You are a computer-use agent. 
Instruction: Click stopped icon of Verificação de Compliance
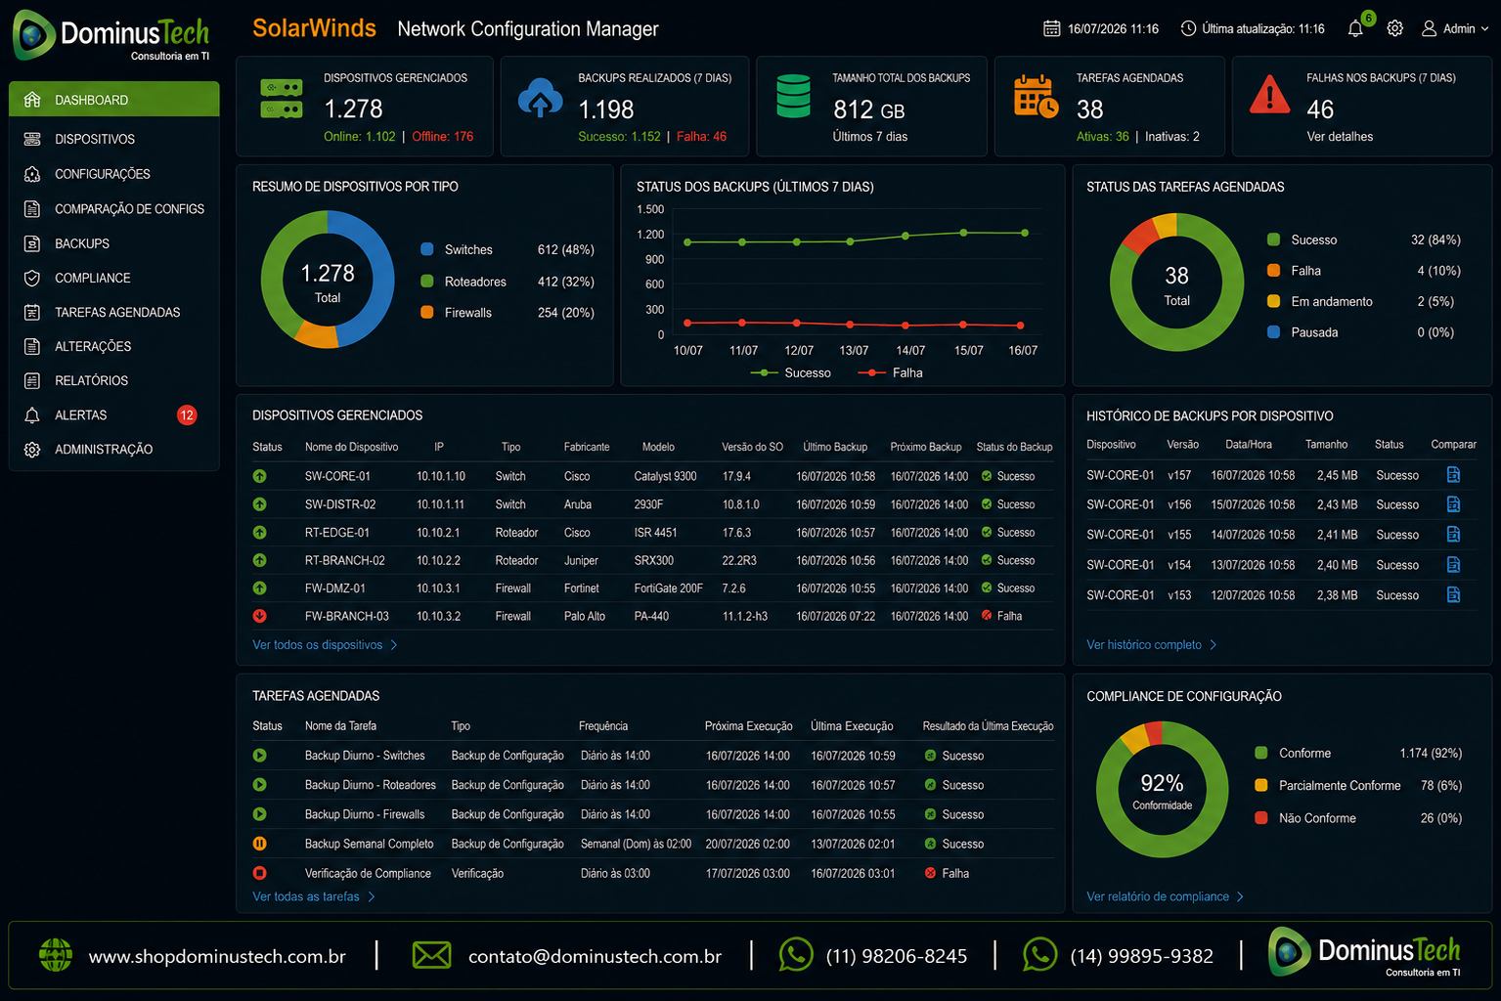tap(259, 873)
